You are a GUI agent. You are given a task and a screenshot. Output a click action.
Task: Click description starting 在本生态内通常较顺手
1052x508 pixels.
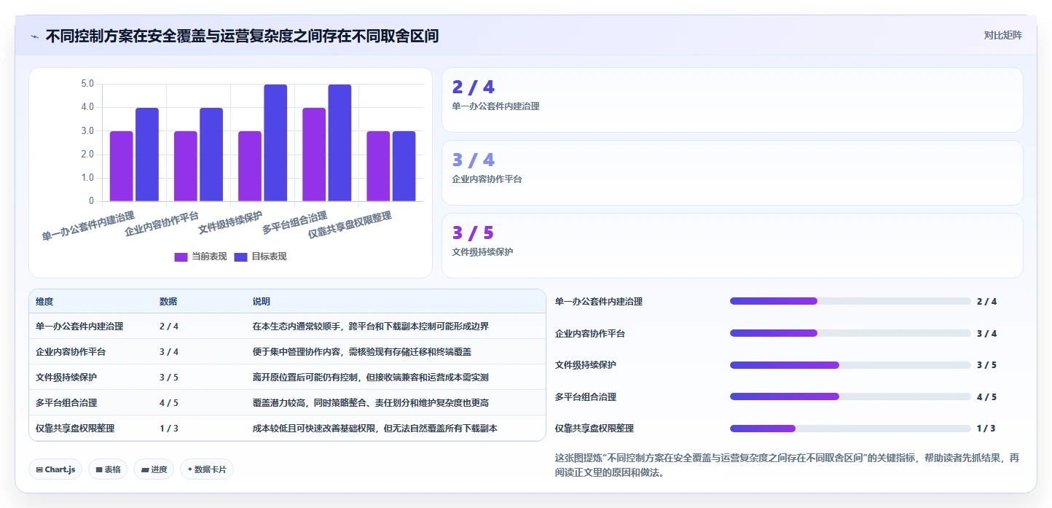tap(371, 327)
